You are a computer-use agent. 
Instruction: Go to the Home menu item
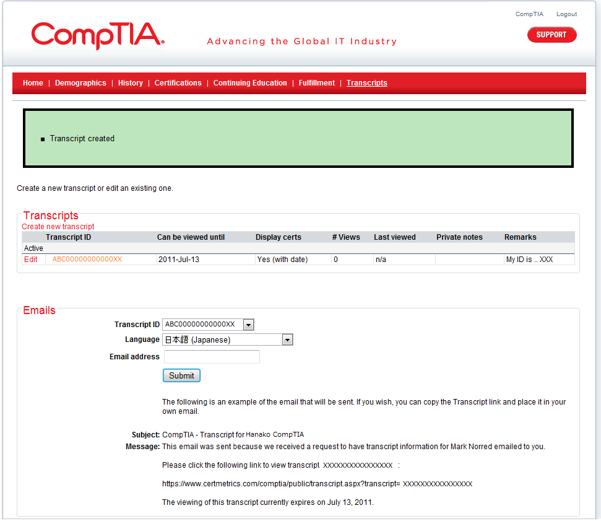pos(33,83)
